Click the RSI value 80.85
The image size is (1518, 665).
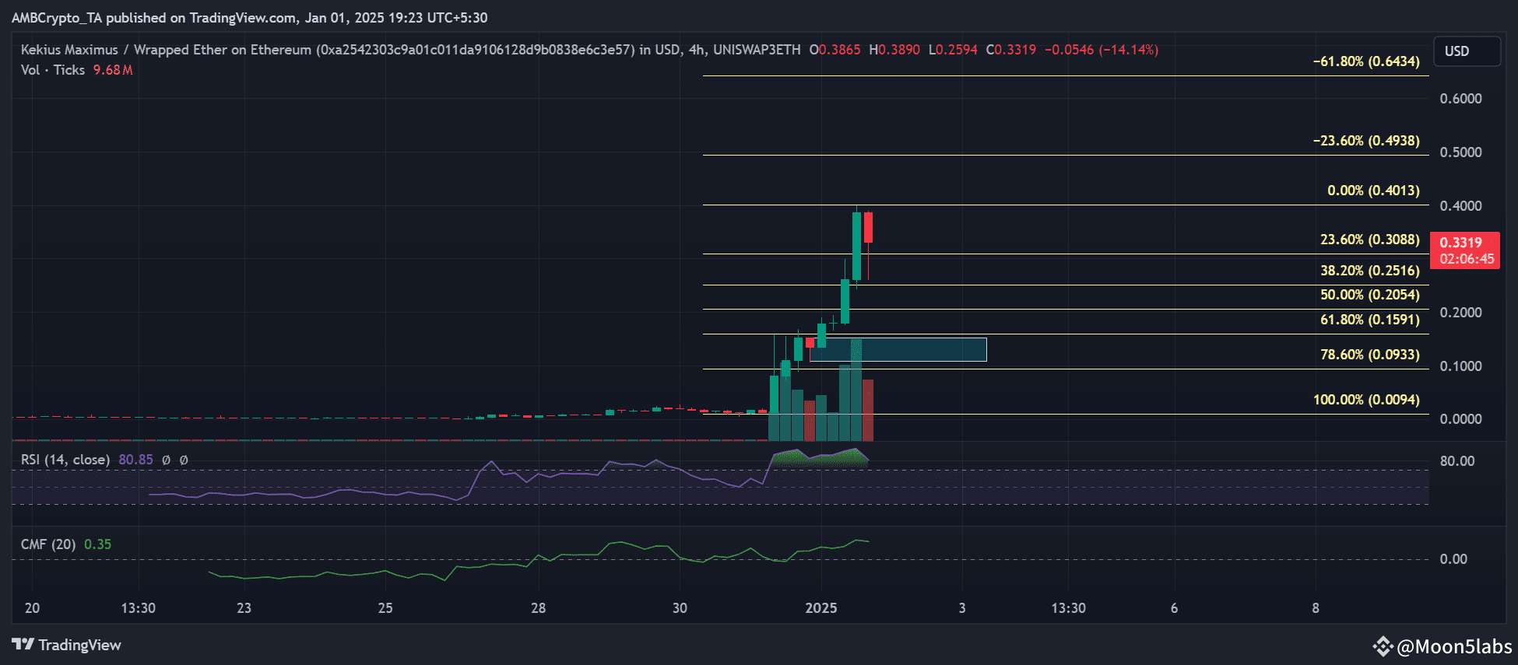[135, 460]
